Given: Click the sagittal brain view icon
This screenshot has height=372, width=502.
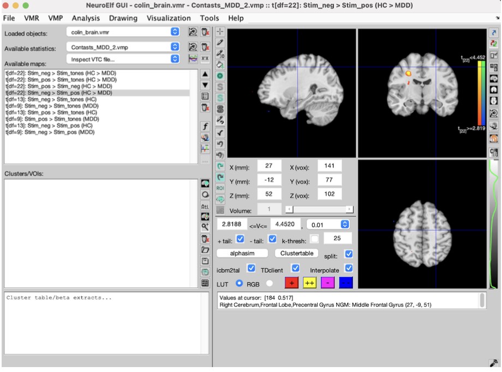Looking at the screenshot, I should click(494, 79).
